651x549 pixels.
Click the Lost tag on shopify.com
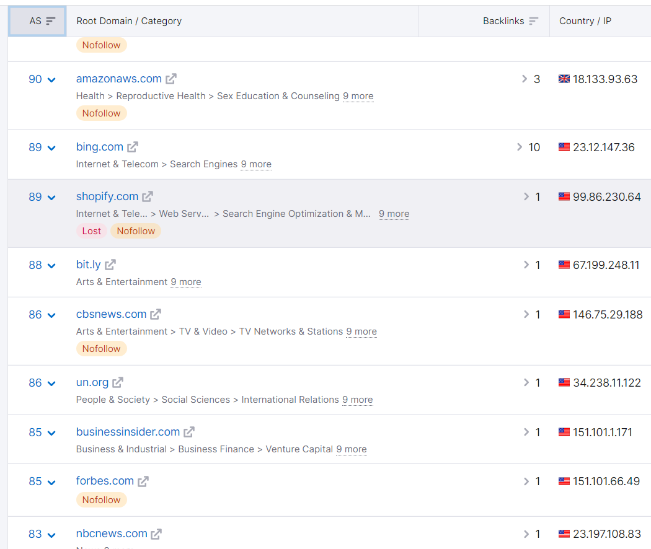91,231
